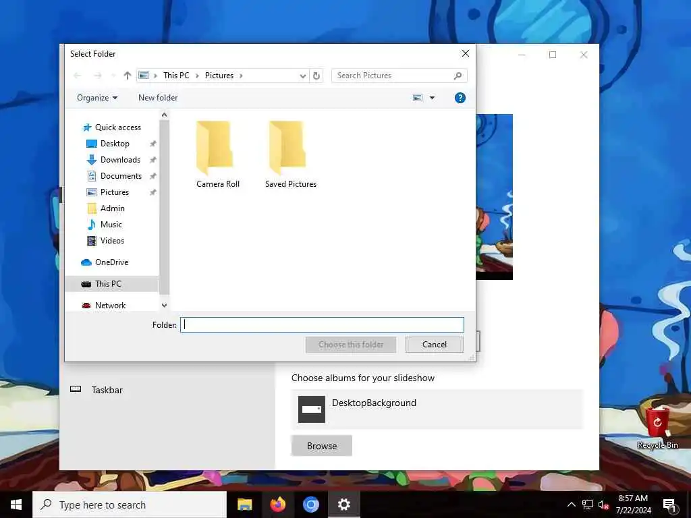Click the Music note icon in sidebar
The width and height of the screenshot is (691, 518).
92,225
